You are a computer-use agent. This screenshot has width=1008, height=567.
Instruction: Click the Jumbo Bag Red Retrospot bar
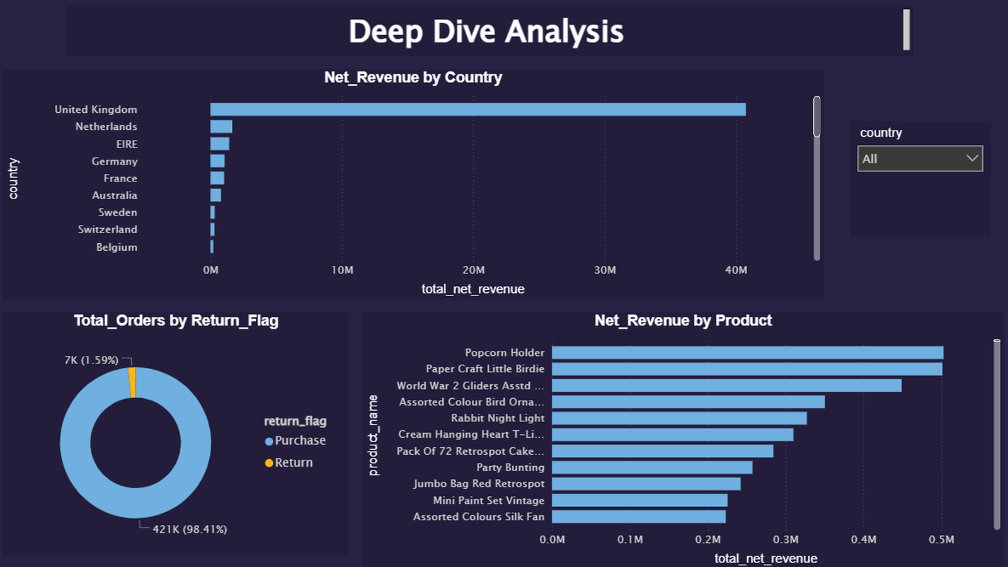tap(646, 484)
